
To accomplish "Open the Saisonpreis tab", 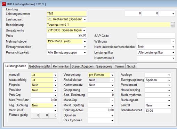I will click(104, 66).
